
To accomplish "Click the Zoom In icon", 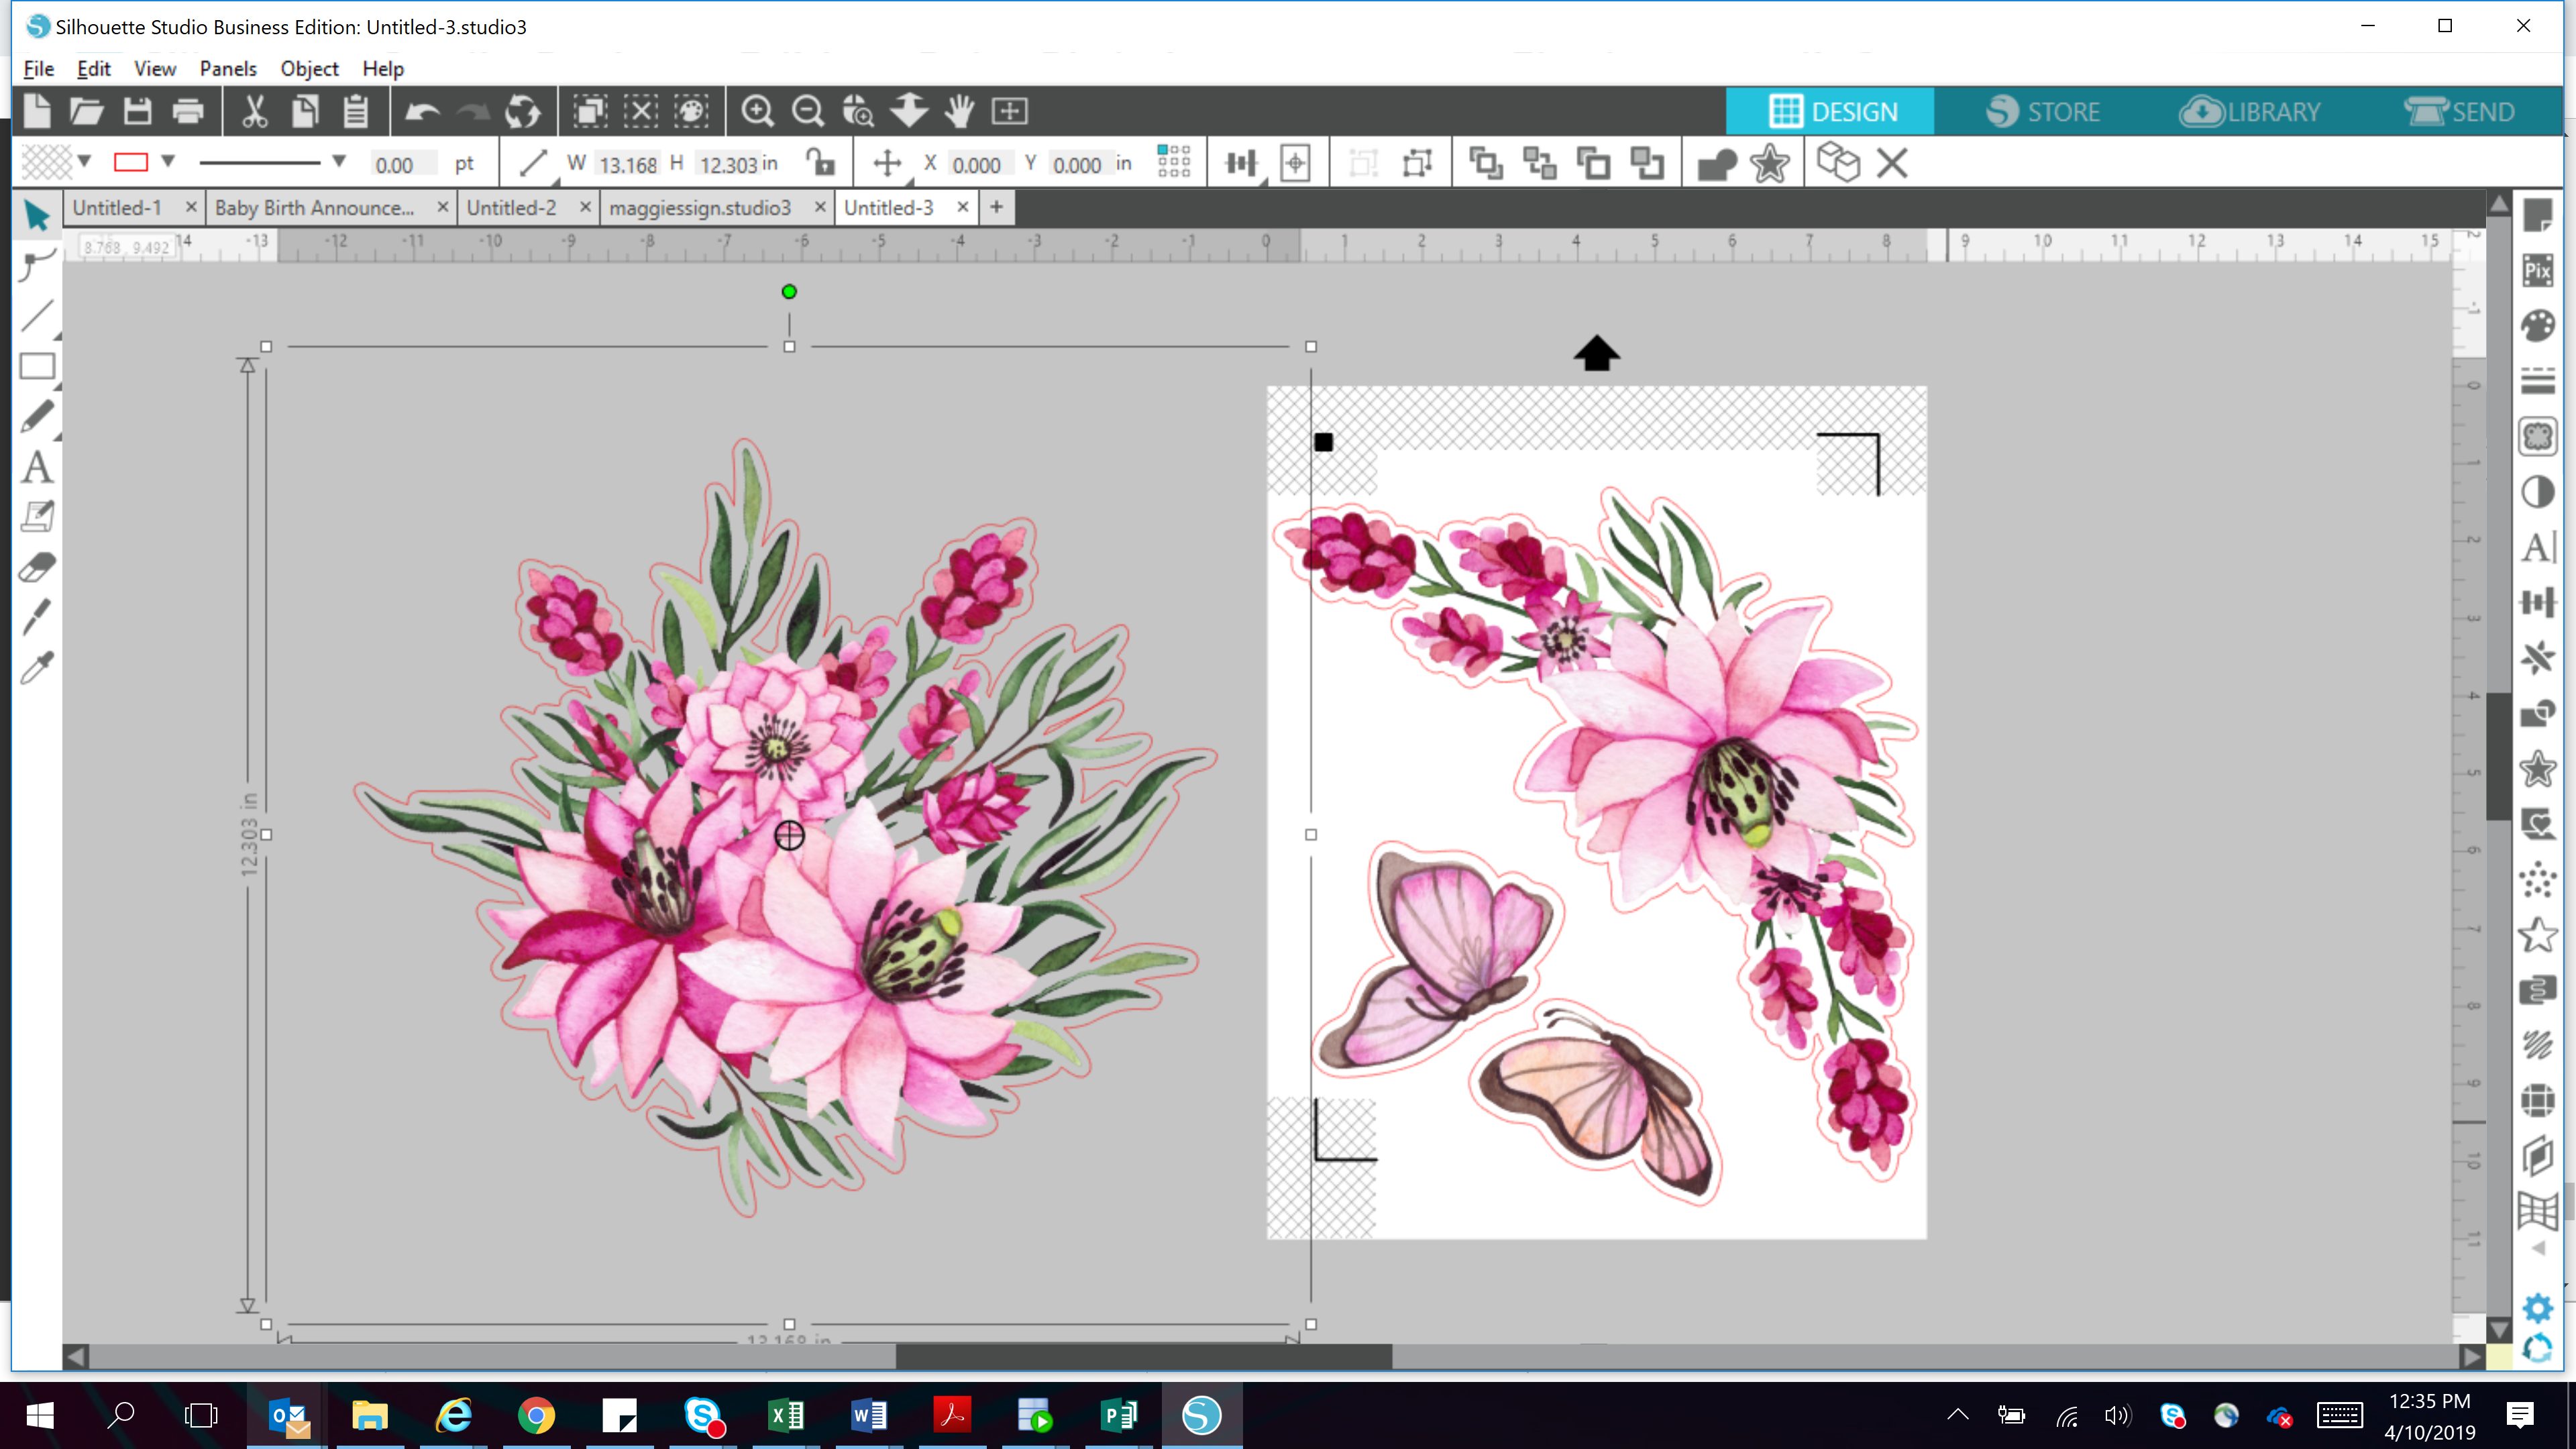I will click(x=757, y=111).
